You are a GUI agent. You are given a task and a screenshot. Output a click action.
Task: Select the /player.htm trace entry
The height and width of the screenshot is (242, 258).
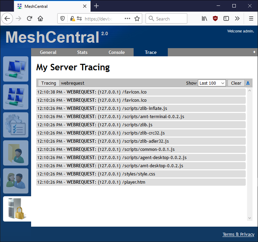click(x=141, y=182)
